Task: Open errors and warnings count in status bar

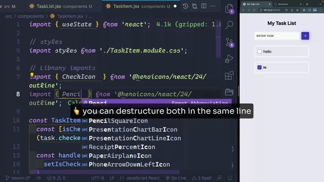Action: [x=56, y=178]
